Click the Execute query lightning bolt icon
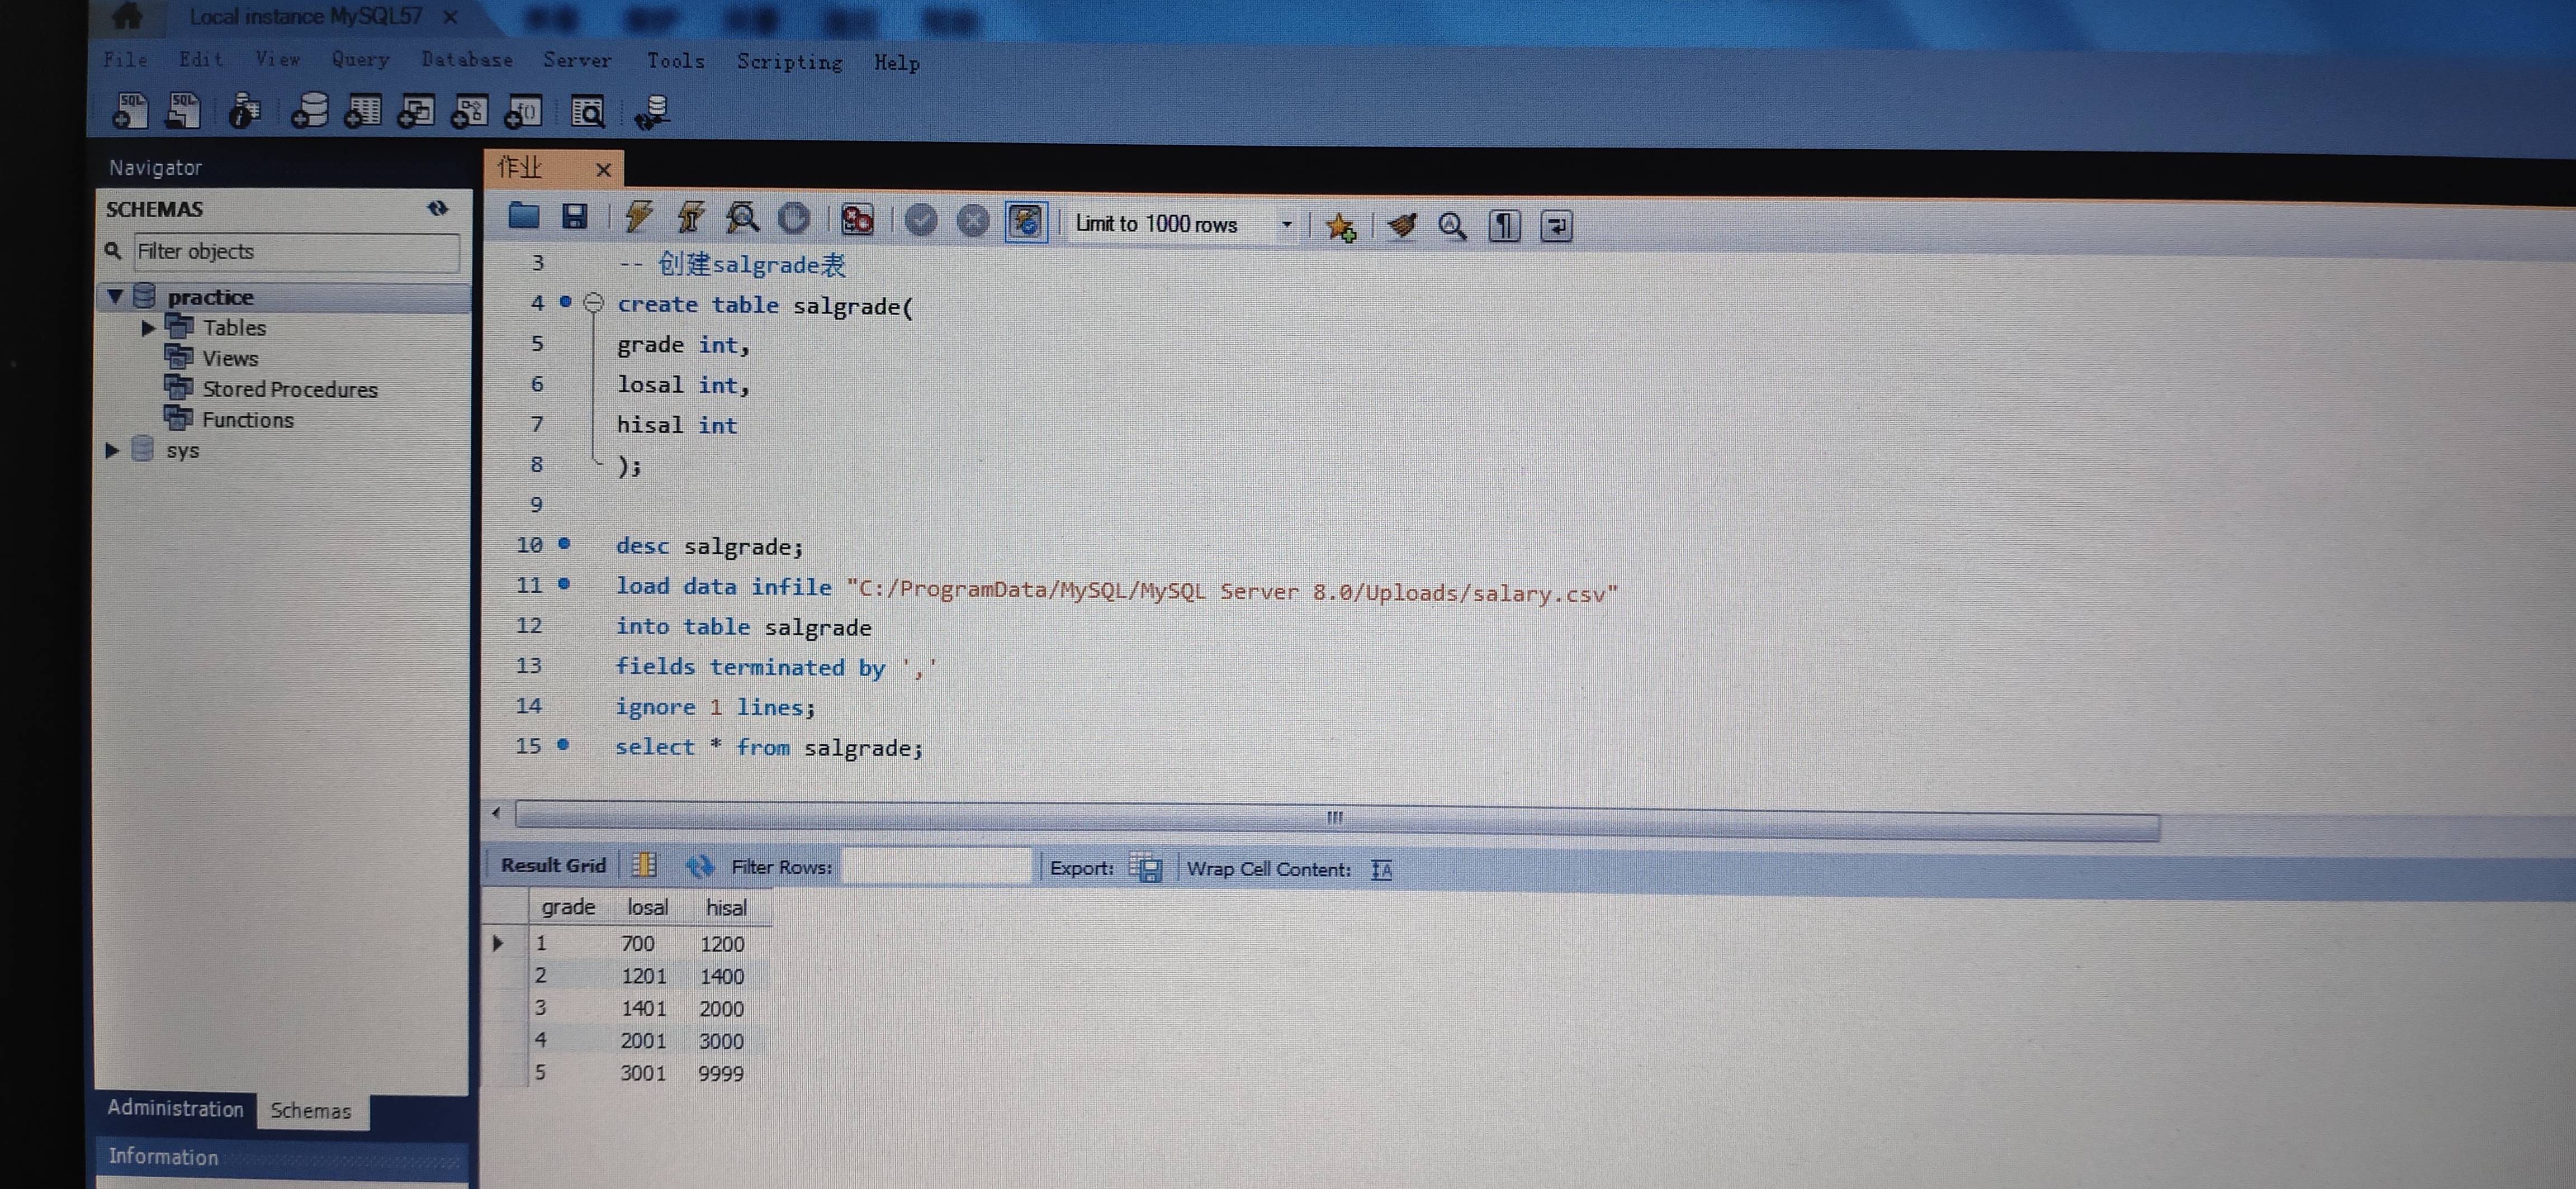Image resolution: width=2576 pixels, height=1189 pixels. click(638, 217)
